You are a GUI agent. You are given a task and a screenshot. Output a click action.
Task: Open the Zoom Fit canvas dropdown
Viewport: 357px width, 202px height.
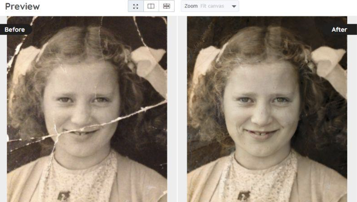(210, 6)
